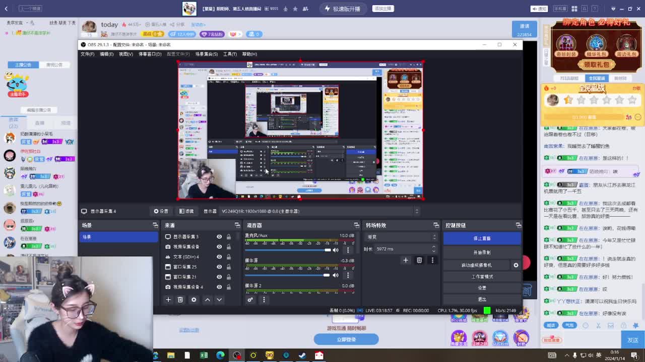Viewport: 645px width, 362px height.
Task: Open Excel from the taskbar
Action: 204,355
